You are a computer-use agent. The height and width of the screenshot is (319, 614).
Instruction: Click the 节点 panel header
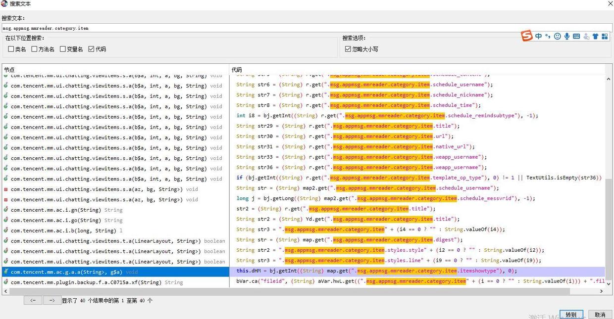click(x=9, y=70)
